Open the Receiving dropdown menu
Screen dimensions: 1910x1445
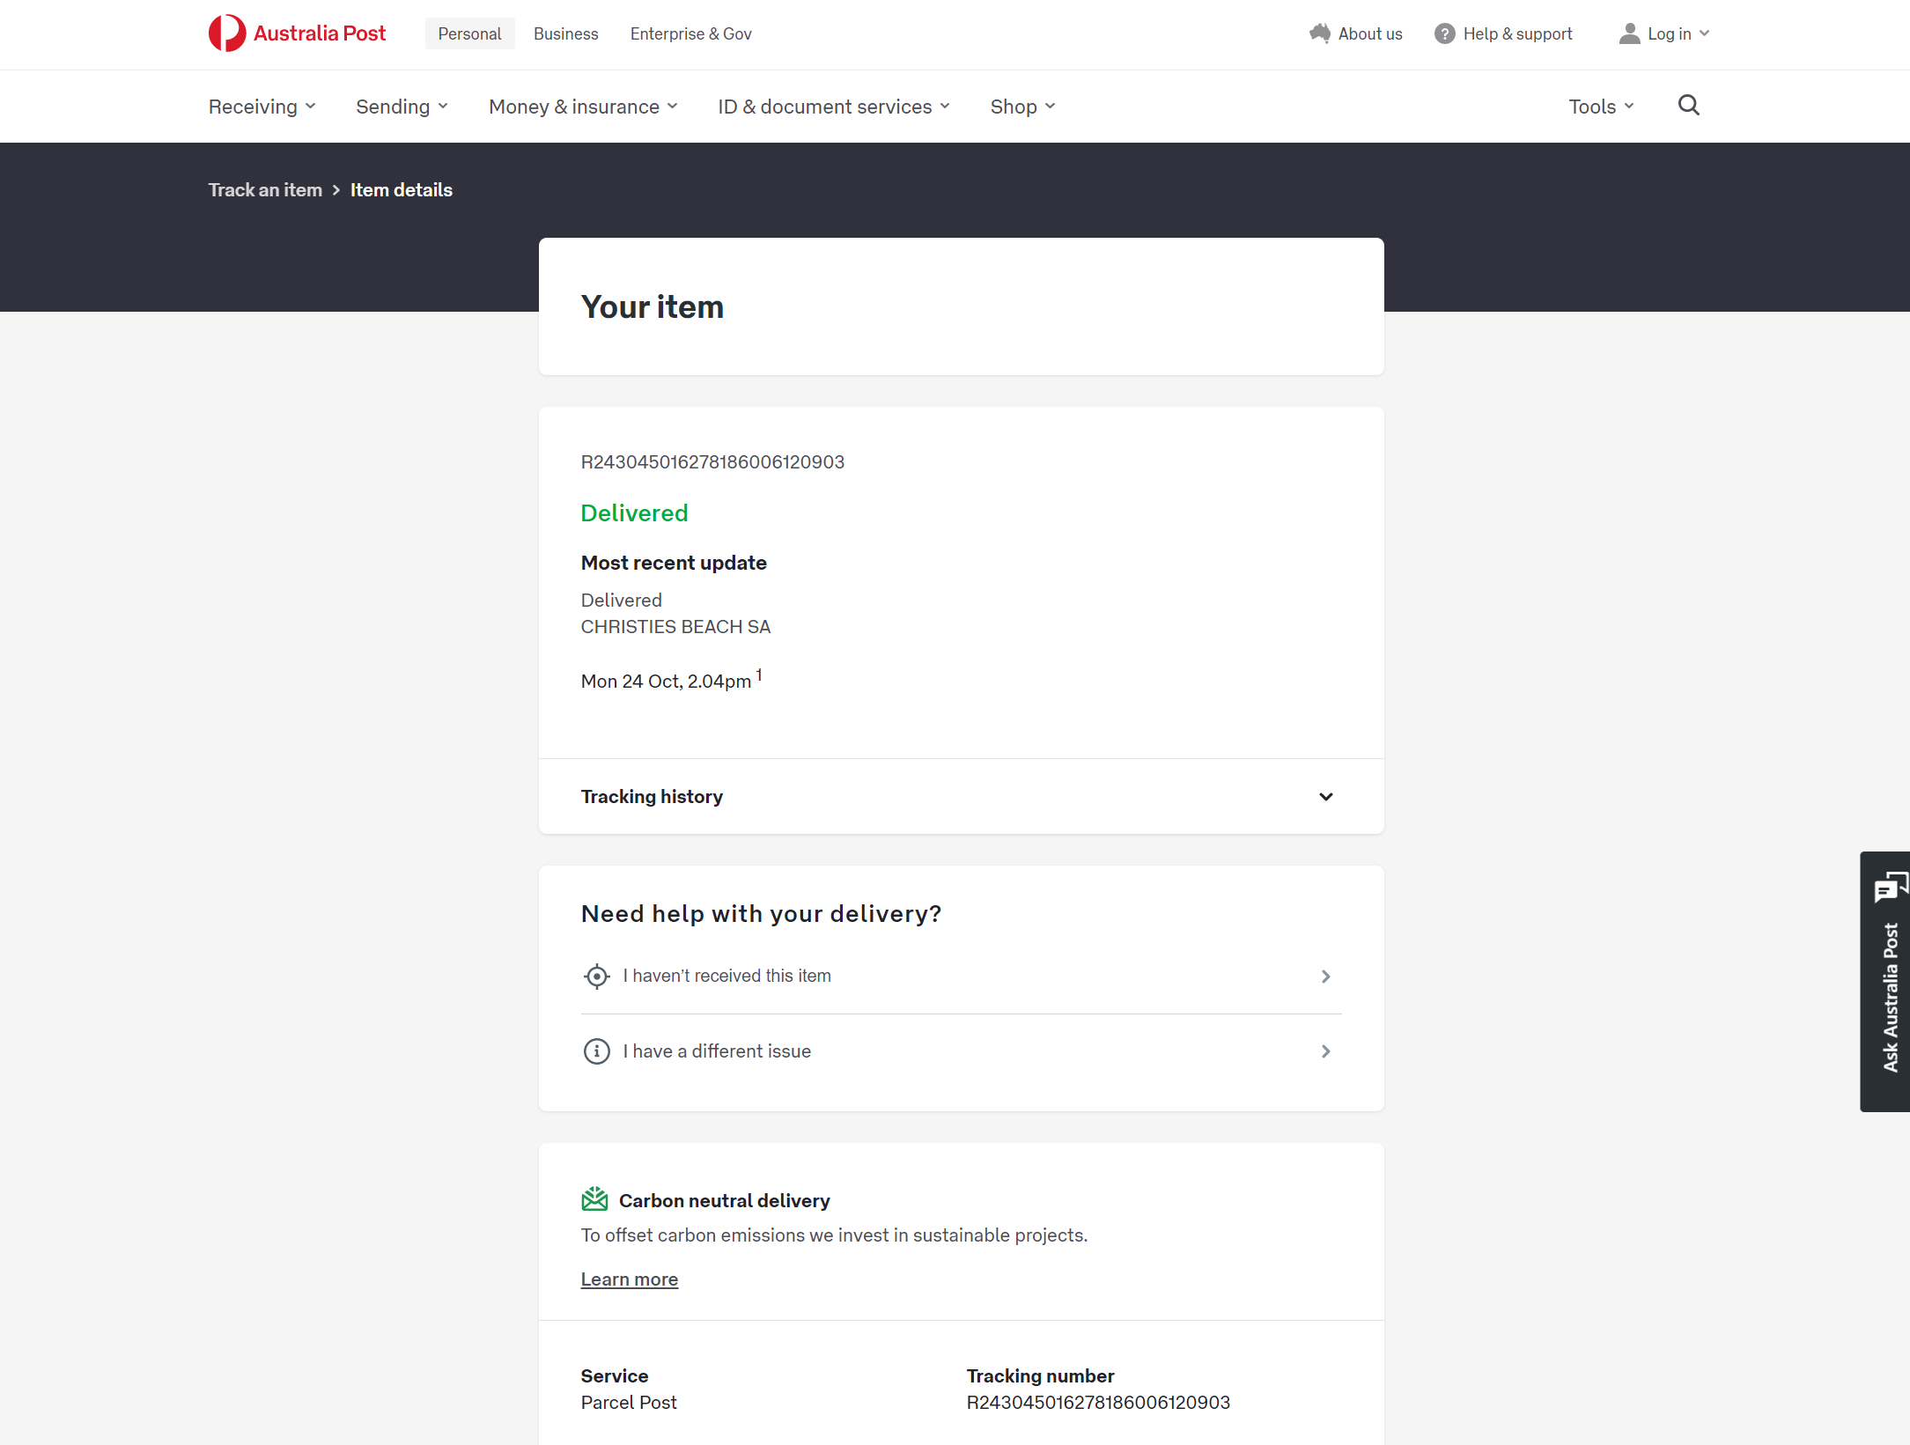pos(262,107)
